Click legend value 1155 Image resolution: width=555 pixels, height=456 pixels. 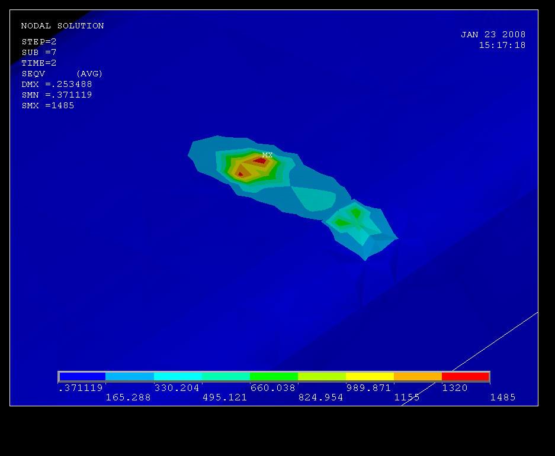[407, 397]
